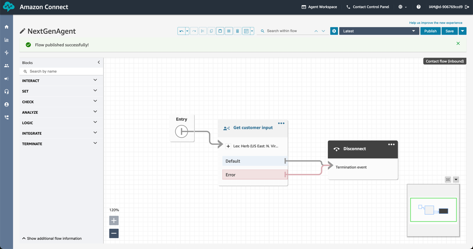Open the Disconnect block three-dot menu
Viewport: 473px width, 249px height.
tap(391, 144)
